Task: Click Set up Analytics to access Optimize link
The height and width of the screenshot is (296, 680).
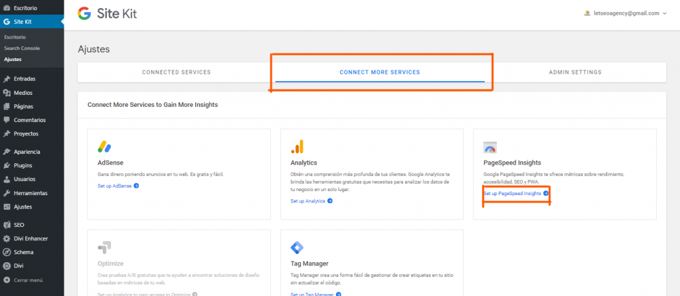Action: coord(144,294)
